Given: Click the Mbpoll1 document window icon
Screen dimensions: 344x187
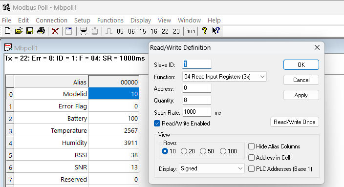Looking at the screenshot, I should click(x=8, y=47).
